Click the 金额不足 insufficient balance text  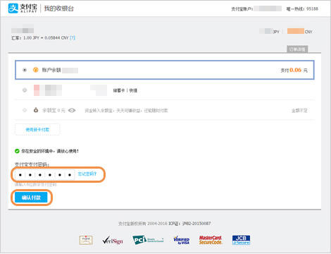click(x=299, y=111)
